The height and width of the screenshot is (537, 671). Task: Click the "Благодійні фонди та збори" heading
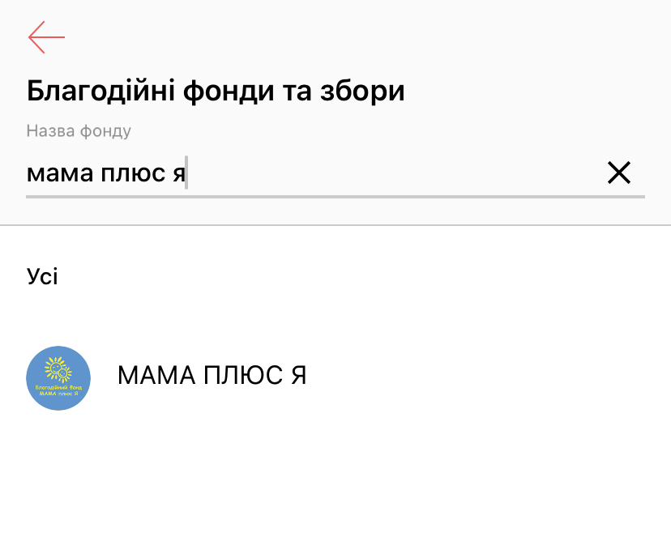click(x=216, y=91)
